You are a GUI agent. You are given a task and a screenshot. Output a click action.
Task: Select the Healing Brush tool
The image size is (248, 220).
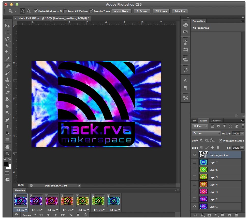(7, 66)
